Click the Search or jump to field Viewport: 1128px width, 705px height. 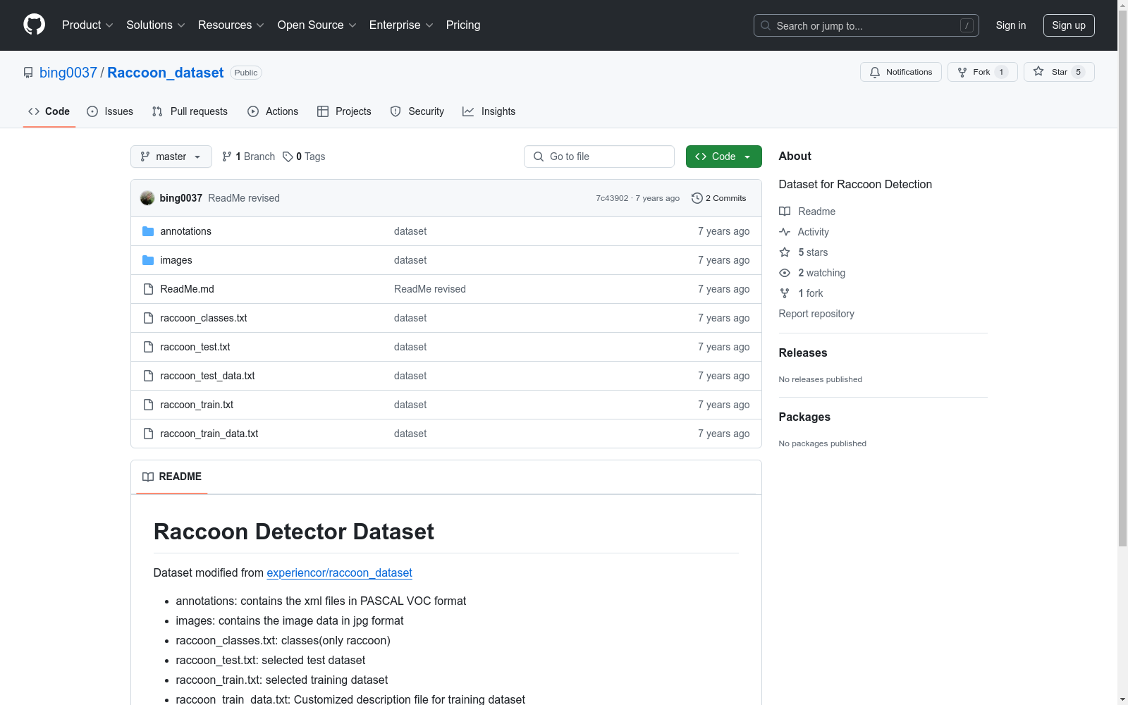pyautogui.click(x=866, y=25)
